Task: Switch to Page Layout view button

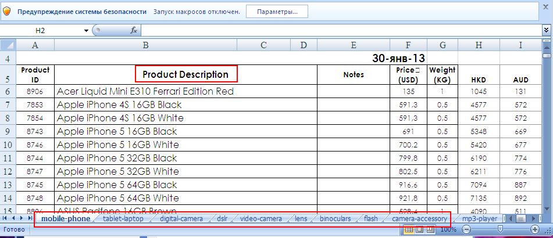Action: (x=419, y=229)
